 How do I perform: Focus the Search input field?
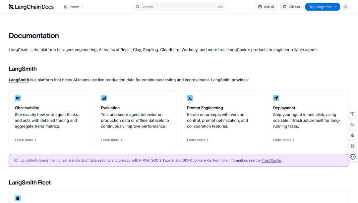[179, 7]
